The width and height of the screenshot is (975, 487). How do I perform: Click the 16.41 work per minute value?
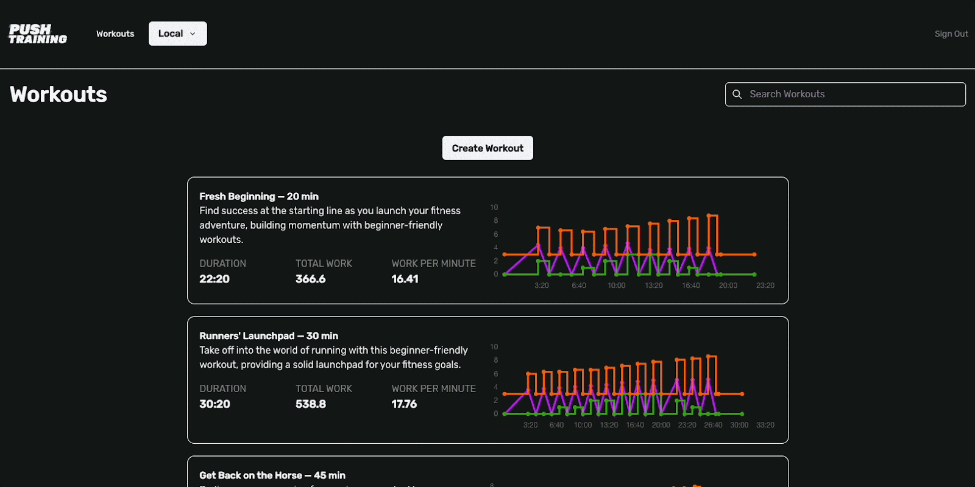click(405, 279)
